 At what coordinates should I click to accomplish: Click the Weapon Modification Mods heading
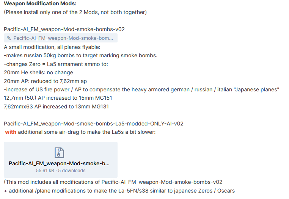coord(40,3)
